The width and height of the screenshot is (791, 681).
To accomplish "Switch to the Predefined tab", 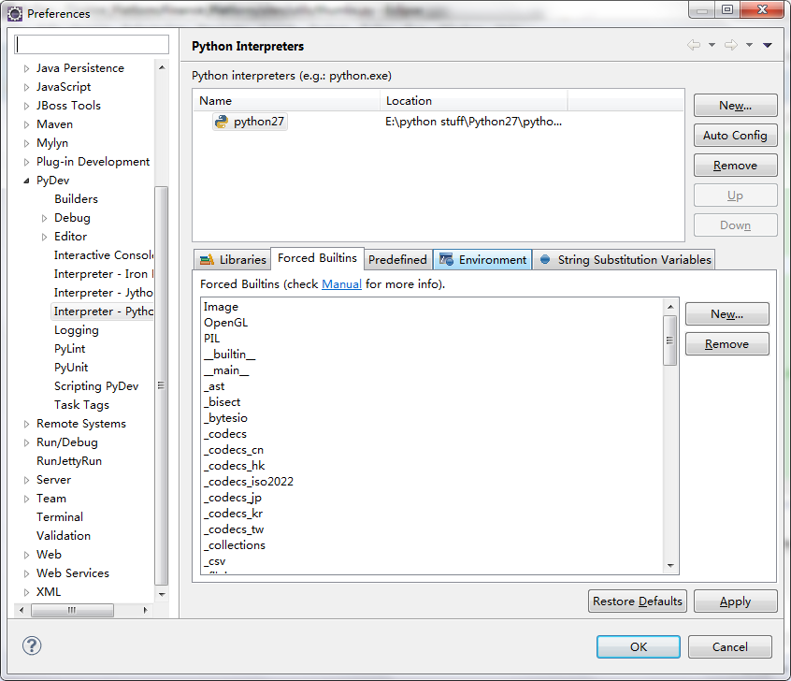I will (397, 259).
